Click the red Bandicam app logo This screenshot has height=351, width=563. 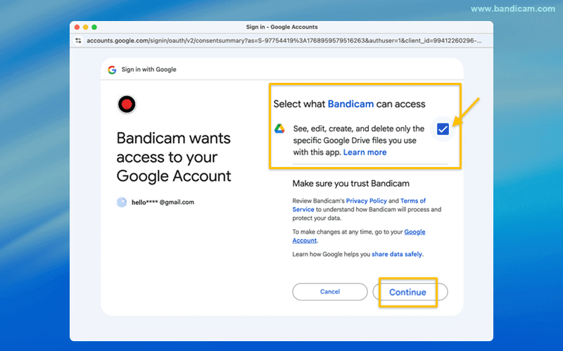[127, 105]
